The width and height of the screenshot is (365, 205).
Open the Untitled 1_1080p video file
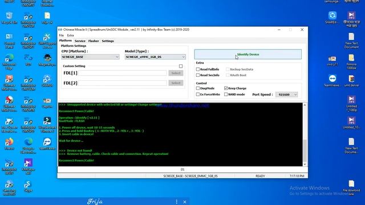coord(351,104)
